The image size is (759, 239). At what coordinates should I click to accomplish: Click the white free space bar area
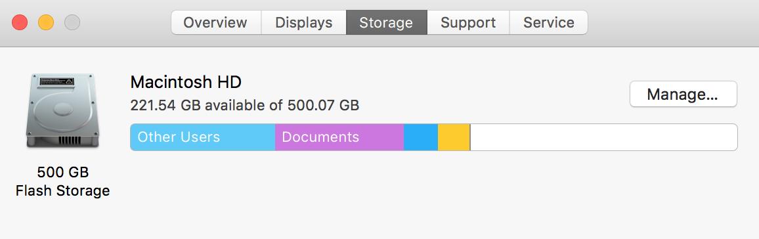coord(603,137)
